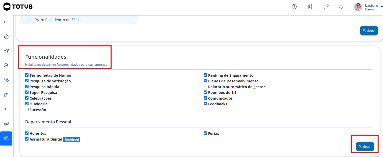Click Salvar in the card above Funcionalidades

pyautogui.click(x=369, y=31)
